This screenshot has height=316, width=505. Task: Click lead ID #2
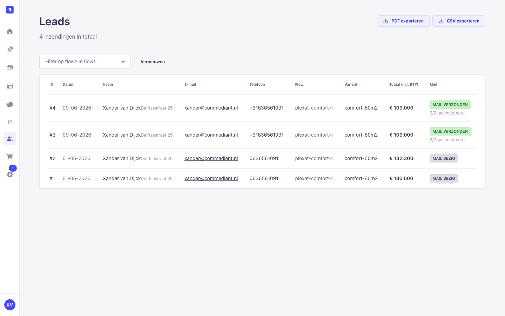52,158
